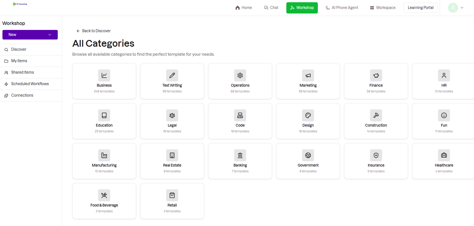This screenshot has width=474, height=226.
Task: Open the Food & Beverage category card
Action: (x=104, y=201)
